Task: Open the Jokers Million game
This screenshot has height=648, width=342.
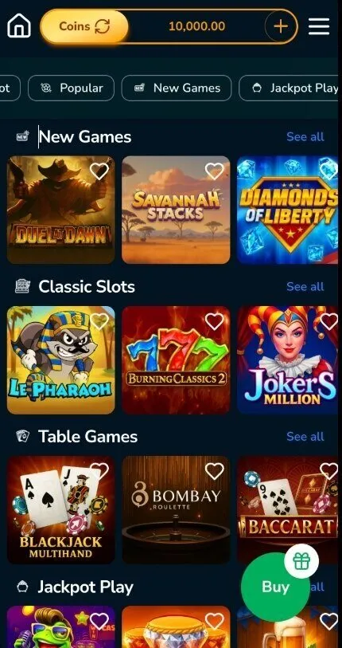Action: tap(290, 360)
